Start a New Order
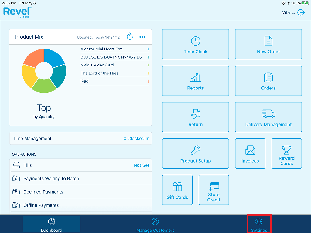This screenshot has width=311, height=233. tap(268, 44)
